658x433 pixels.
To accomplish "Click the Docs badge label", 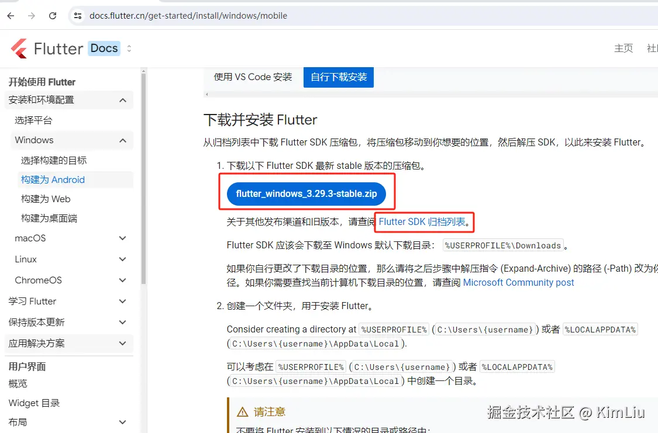I will (104, 48).
